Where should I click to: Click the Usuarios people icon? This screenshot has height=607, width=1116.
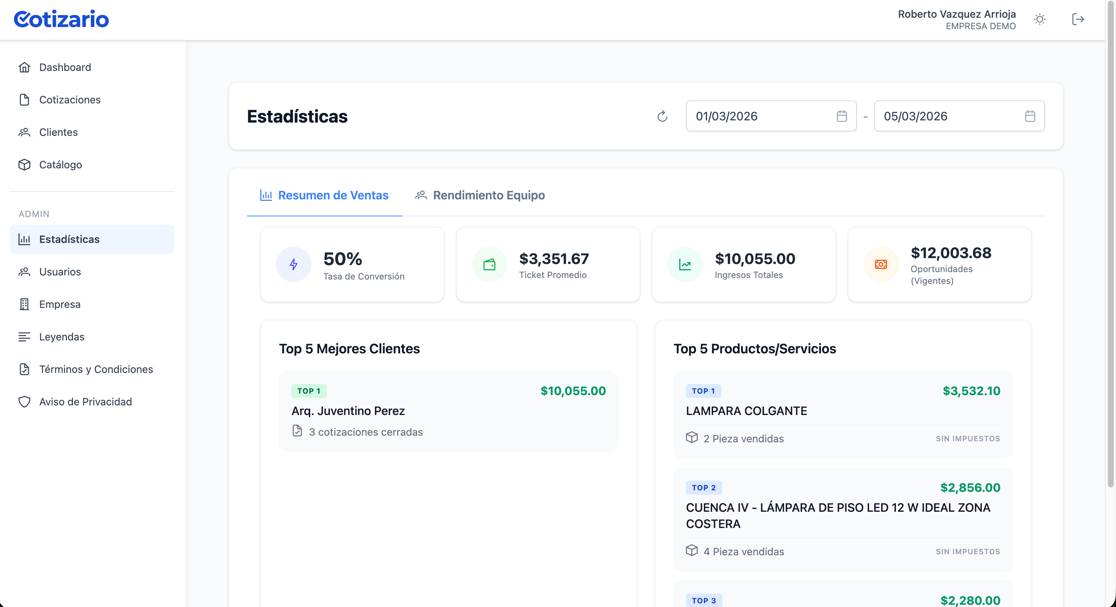[24, 272]
